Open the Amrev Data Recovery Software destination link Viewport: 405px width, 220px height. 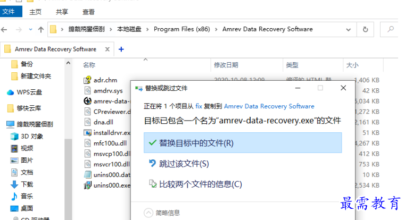[x=269, y=106]
